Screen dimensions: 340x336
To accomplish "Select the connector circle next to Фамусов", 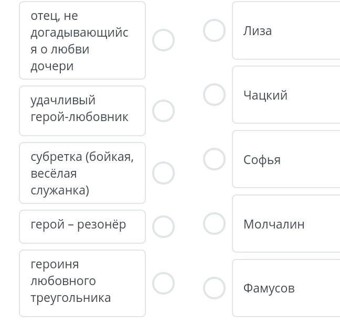I will pos(214,288).
